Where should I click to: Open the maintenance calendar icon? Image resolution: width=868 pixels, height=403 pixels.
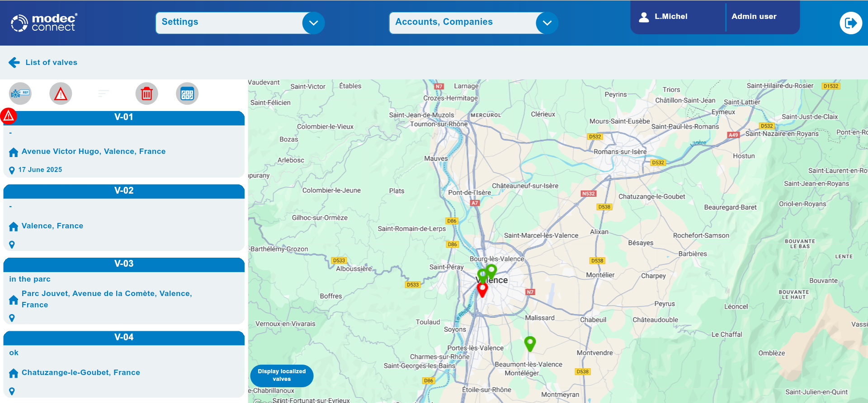point(187,94)
